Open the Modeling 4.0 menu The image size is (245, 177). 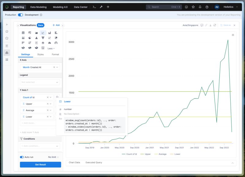[60, 7]
